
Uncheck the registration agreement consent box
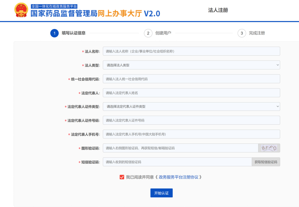click(x=121, y=177)
